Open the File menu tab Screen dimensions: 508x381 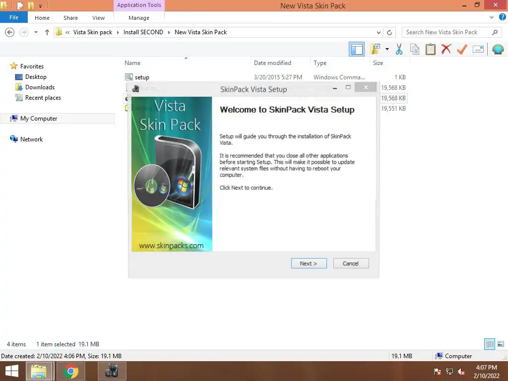14,17
